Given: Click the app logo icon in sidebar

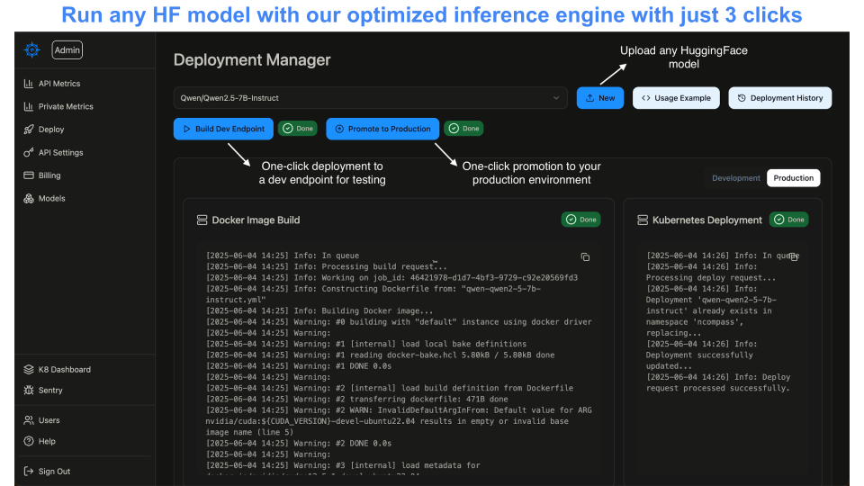Looking at the screenshot, I should [x=32, y=50].
